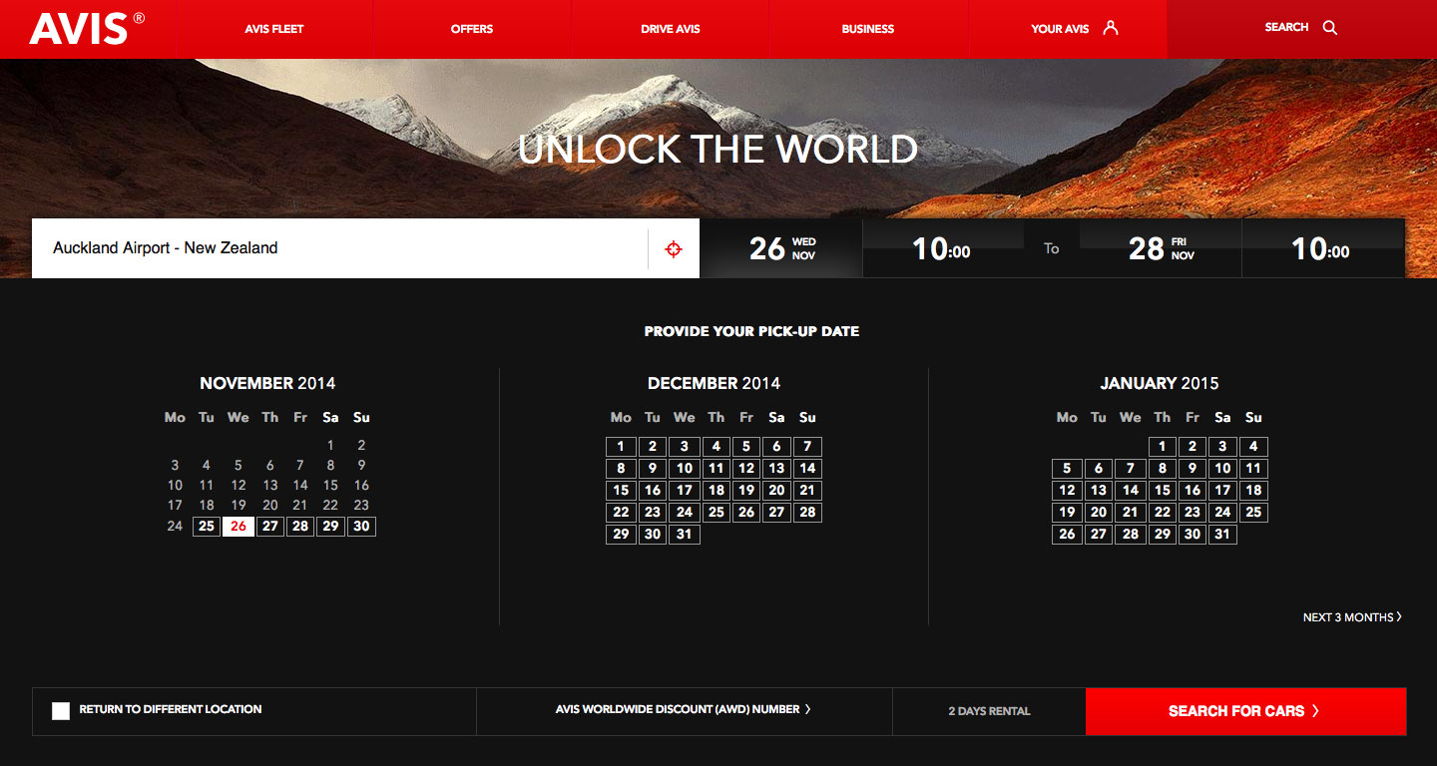Open the pick-up time 10:00 selector
1437x766 pixels.
coord(941,249)
